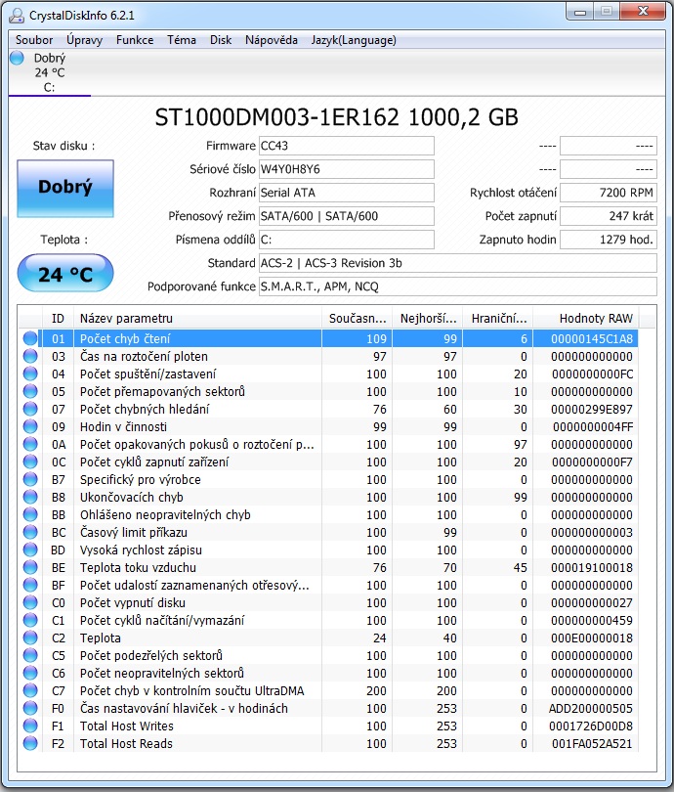Click the Standard field ACS-2

458,263
